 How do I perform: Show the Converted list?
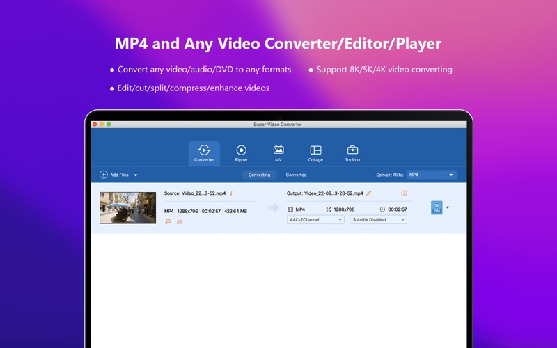point(296,175)
